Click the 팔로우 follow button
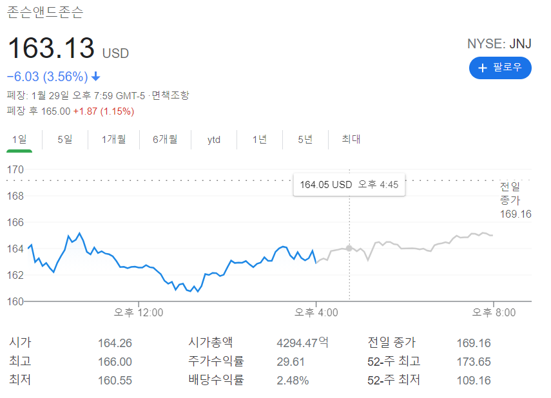This screenshot has width=551, height=398. [500, 68]
